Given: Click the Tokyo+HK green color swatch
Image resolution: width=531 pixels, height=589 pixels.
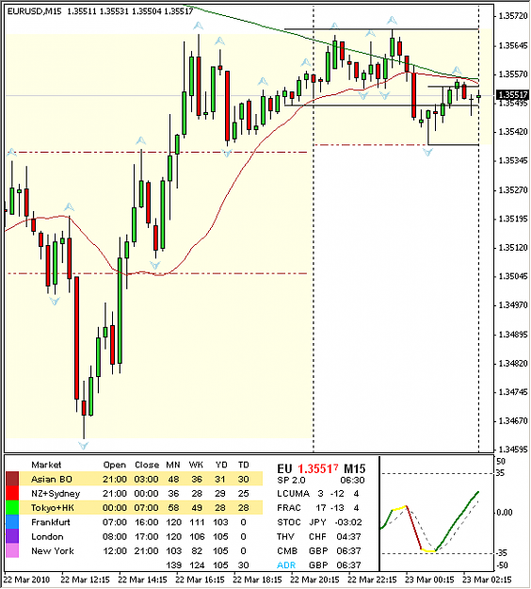Looking at the screenshot, I should click(x=12, y=508).
